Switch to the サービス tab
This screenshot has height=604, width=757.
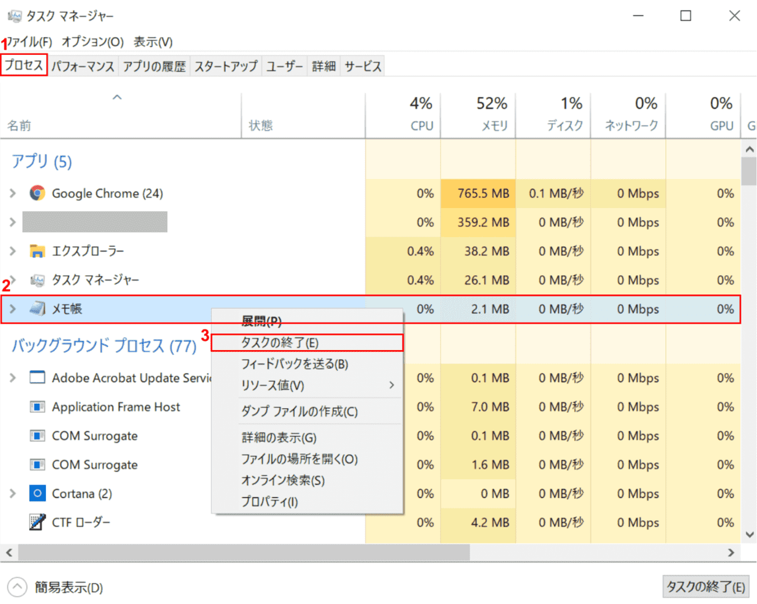pyautogui.click(x=363, y=67)
